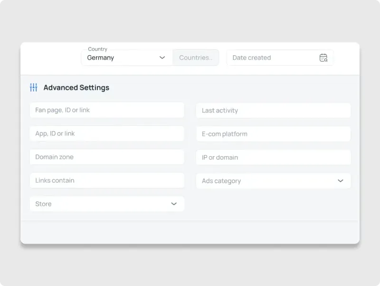380x286 pixels.
Task: Click the Fan page, ID or link field
Action: point(107,110)
